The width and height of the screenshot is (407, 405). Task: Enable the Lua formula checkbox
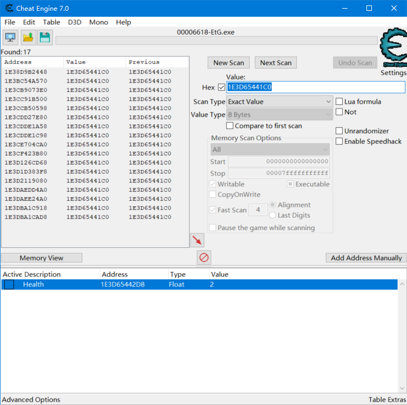click(x=339, y=102)
